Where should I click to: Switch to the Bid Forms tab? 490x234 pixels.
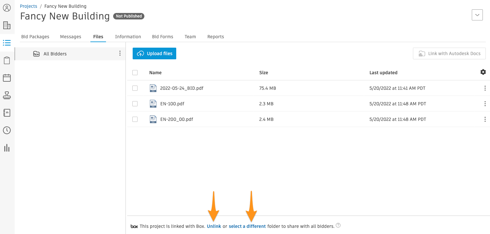tap(163, 37)
